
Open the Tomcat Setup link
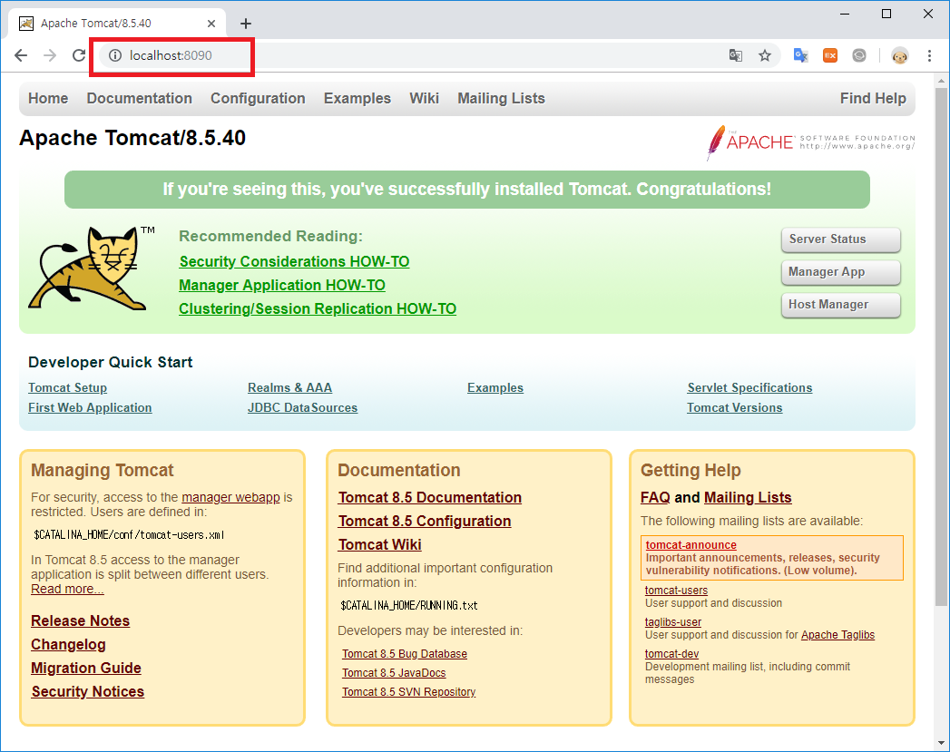pos(68,387)
